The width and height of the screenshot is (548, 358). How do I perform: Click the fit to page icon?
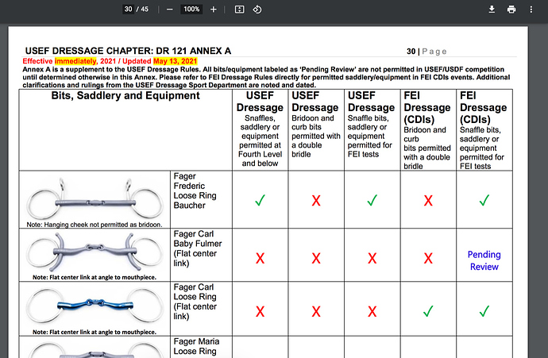[239, 10]
